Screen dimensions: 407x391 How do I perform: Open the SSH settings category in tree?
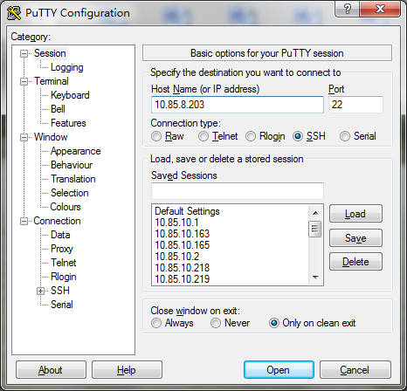(x=60, y=291)
